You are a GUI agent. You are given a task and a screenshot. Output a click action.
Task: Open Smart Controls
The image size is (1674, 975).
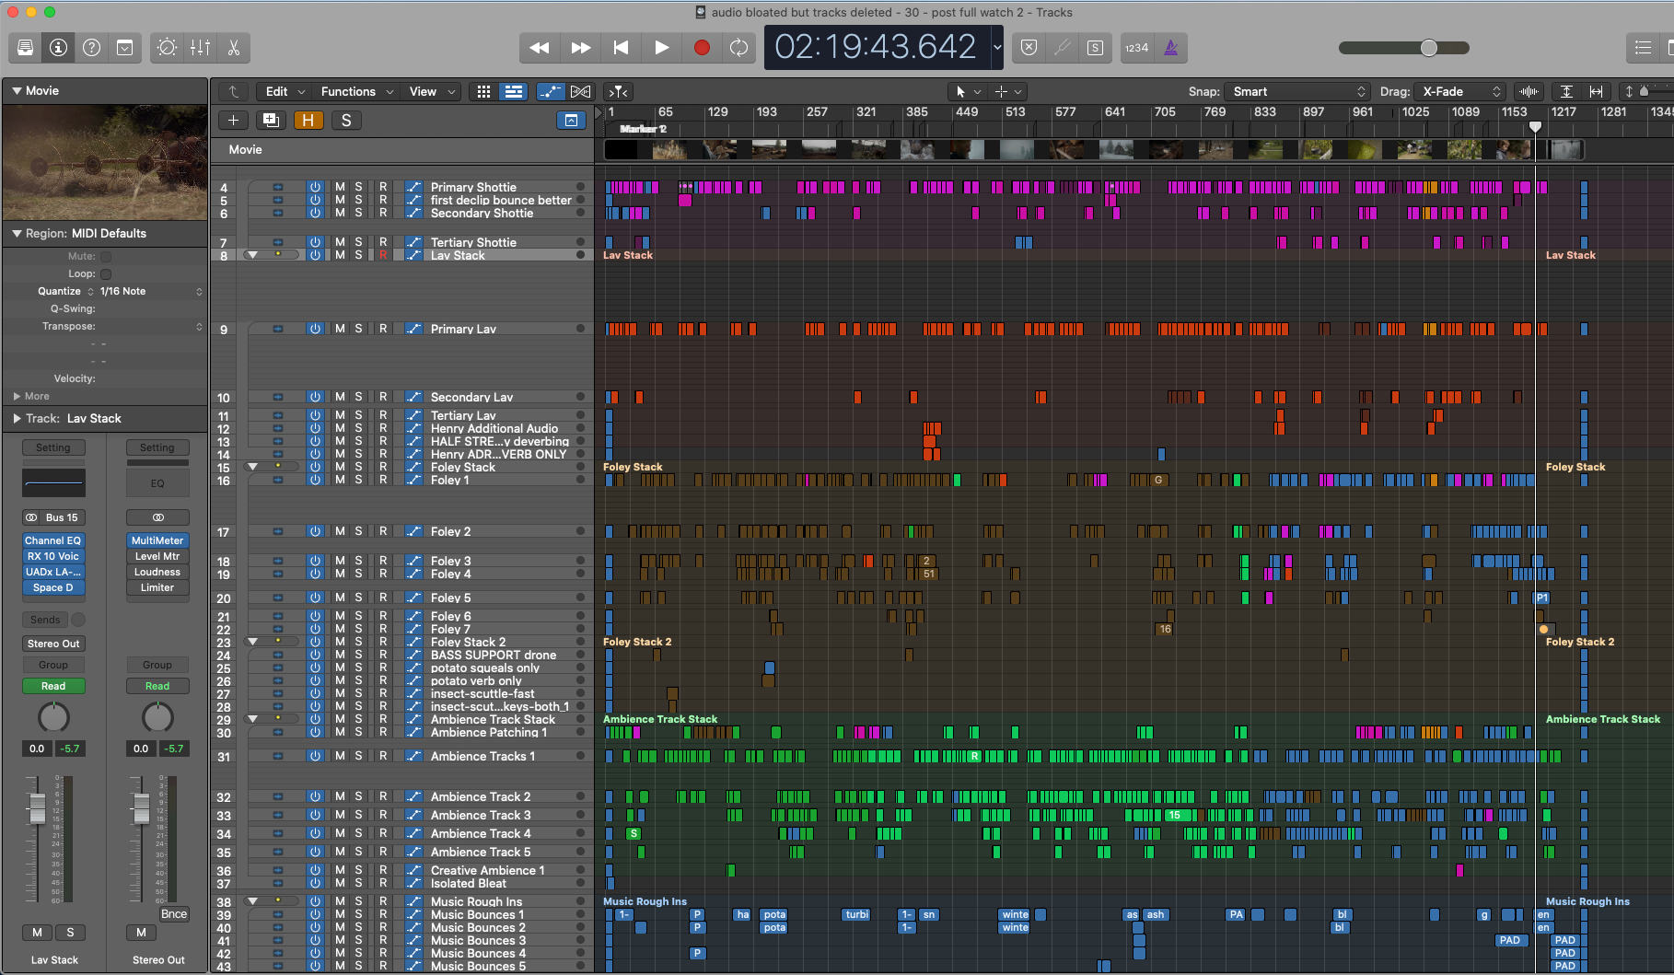pyautogui.click(x=167, y=48)
